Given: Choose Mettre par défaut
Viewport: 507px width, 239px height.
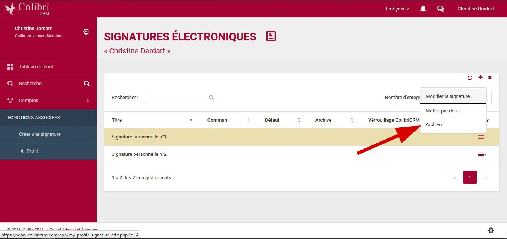Looking at the screenshot, I should pyautogui.click(x=453, y=111).
